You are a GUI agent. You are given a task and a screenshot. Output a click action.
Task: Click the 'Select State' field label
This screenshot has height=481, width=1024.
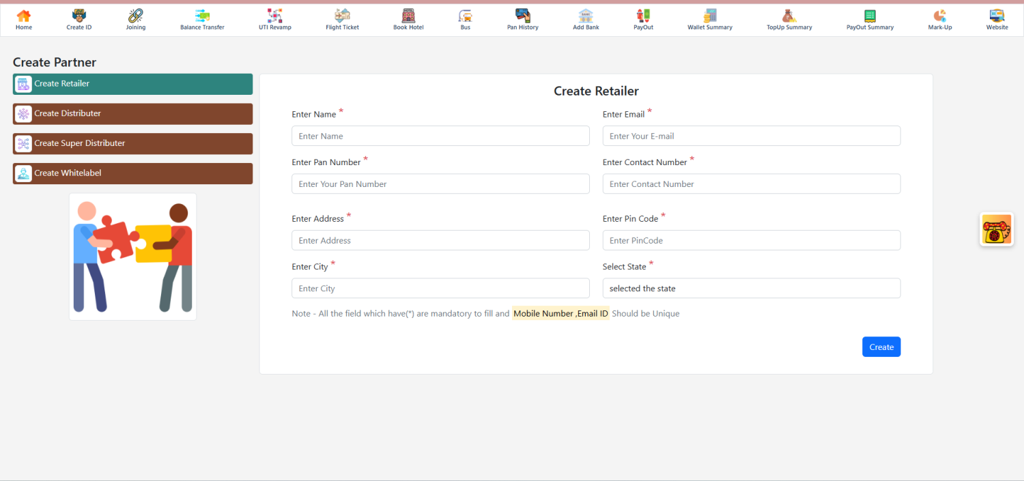coord(624,267)
